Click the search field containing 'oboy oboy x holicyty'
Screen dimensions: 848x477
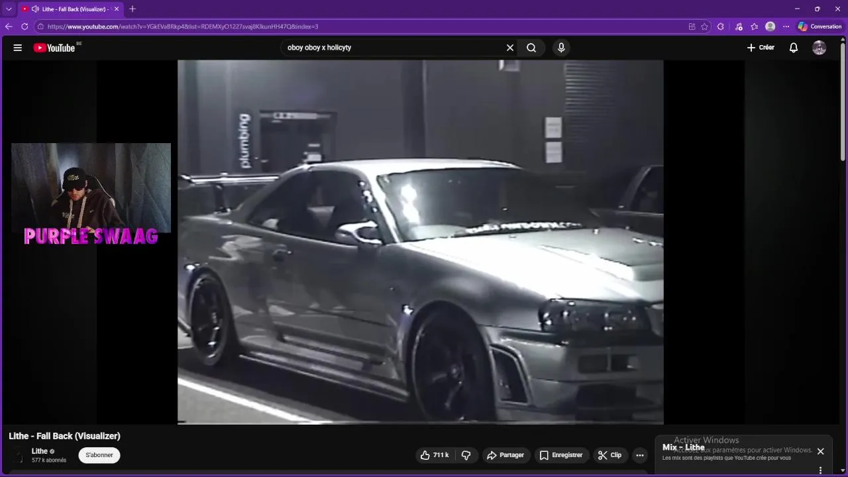click(x=394, y=48)
